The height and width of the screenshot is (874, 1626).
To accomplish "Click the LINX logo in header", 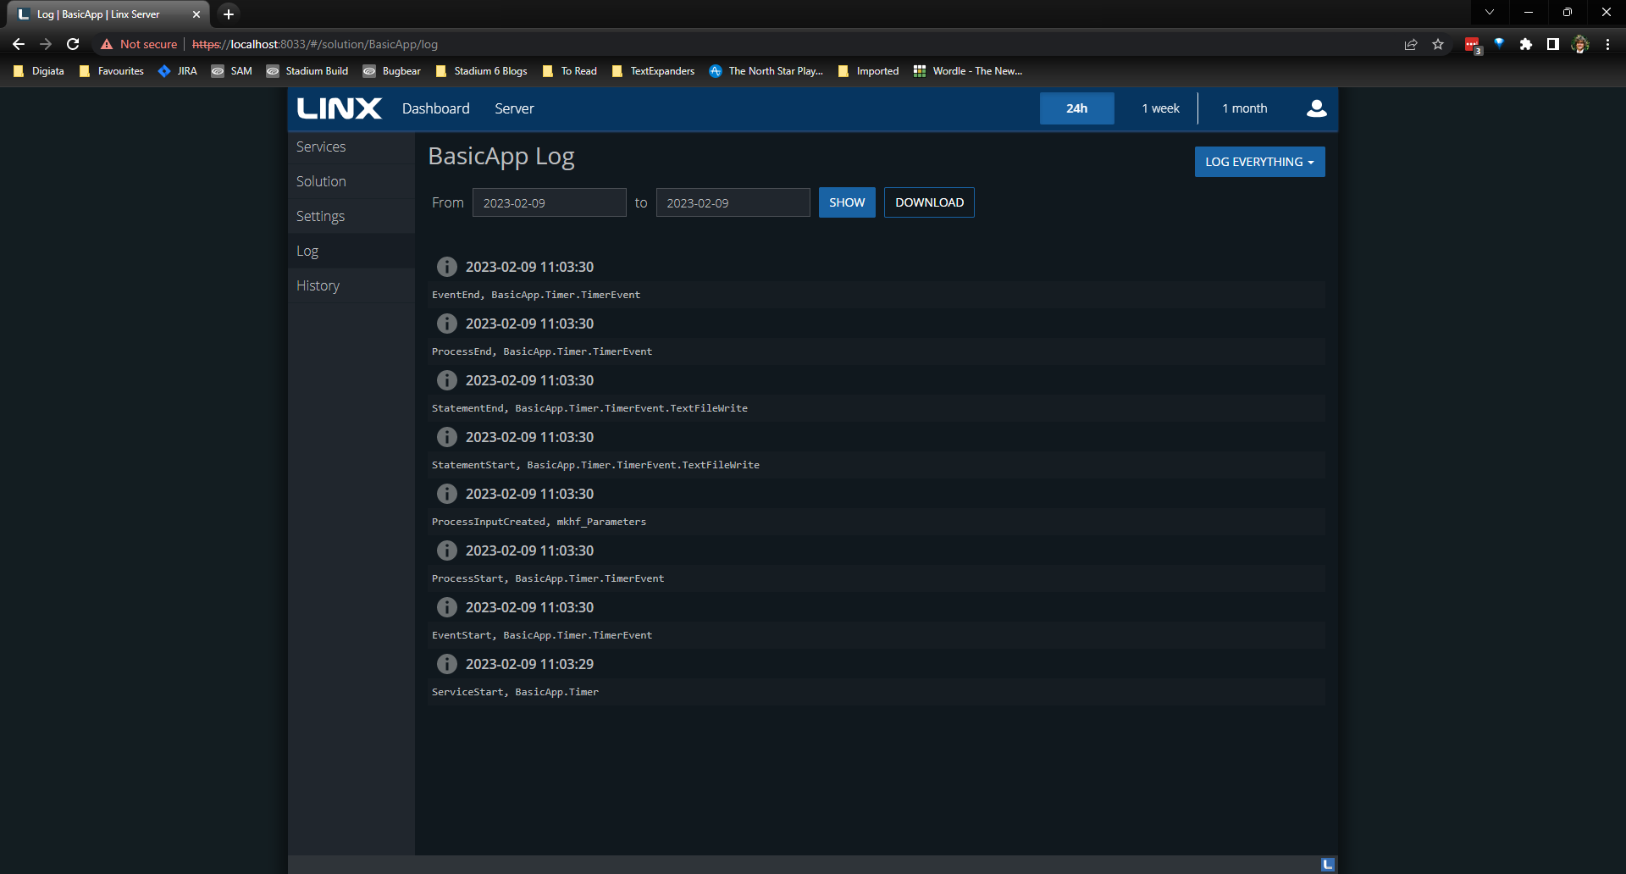I will click(x=339, y=108).
